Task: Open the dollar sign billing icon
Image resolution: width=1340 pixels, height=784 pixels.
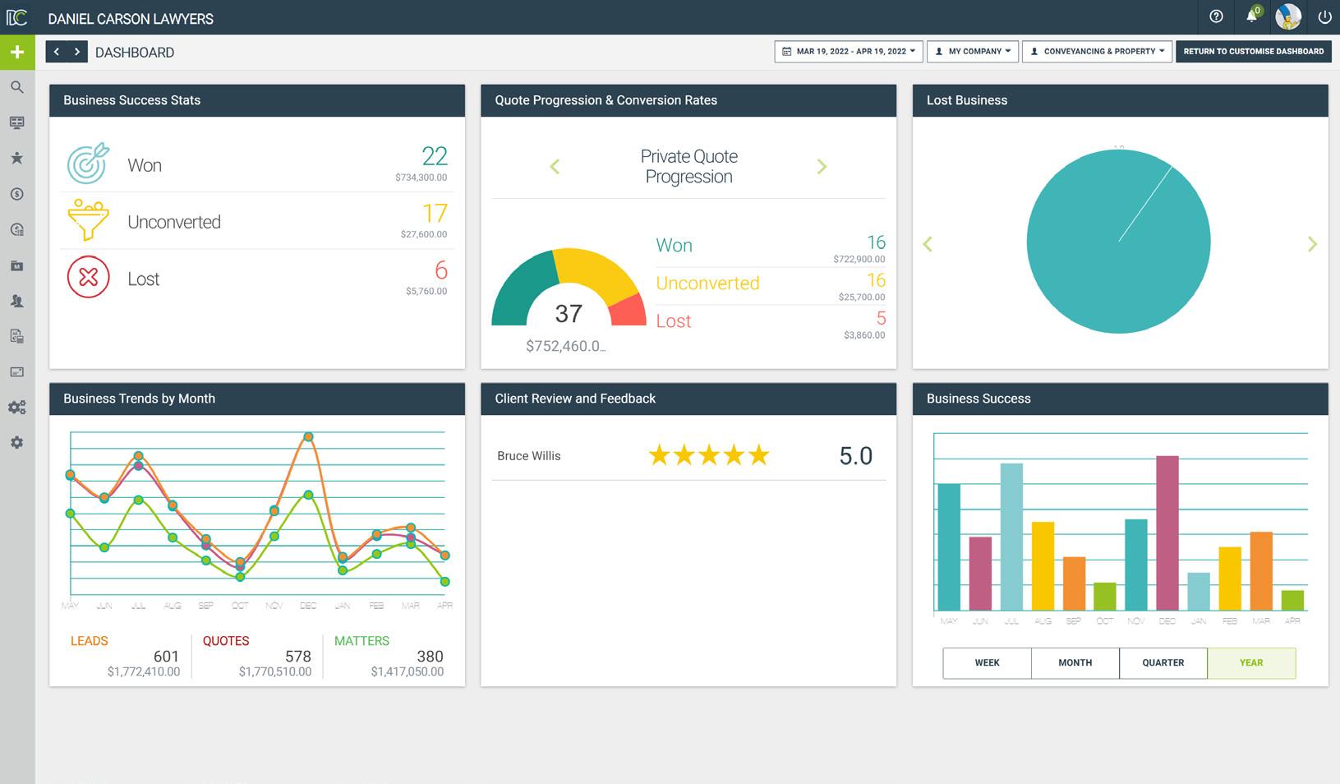Action: (x=17, y=194)
